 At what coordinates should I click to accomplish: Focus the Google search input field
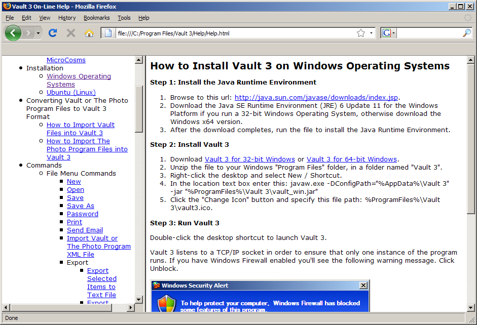click(429, 33)
